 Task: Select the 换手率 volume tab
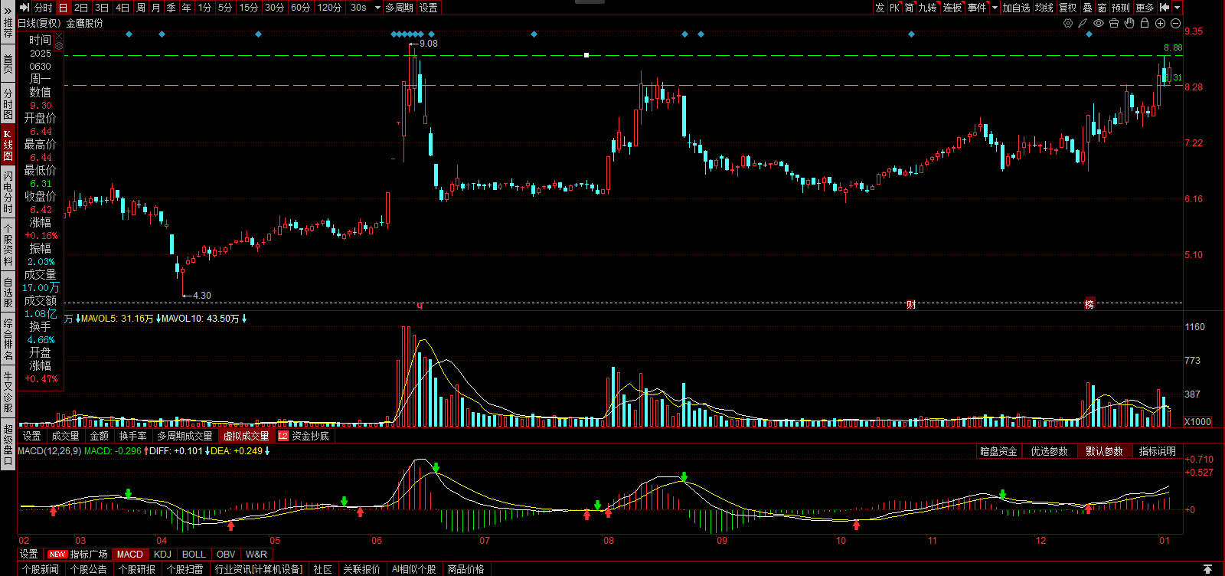[132, 436]
